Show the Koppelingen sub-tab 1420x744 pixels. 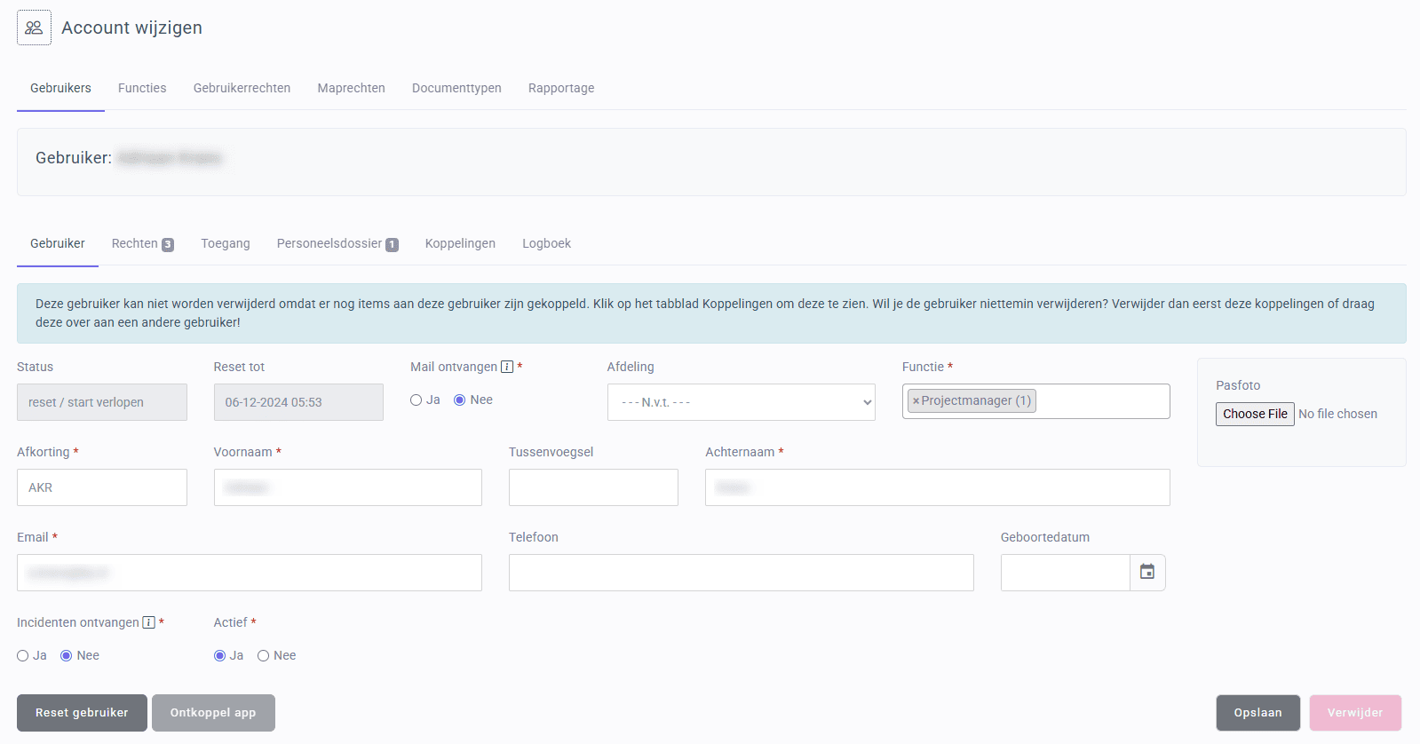[460, 243]
